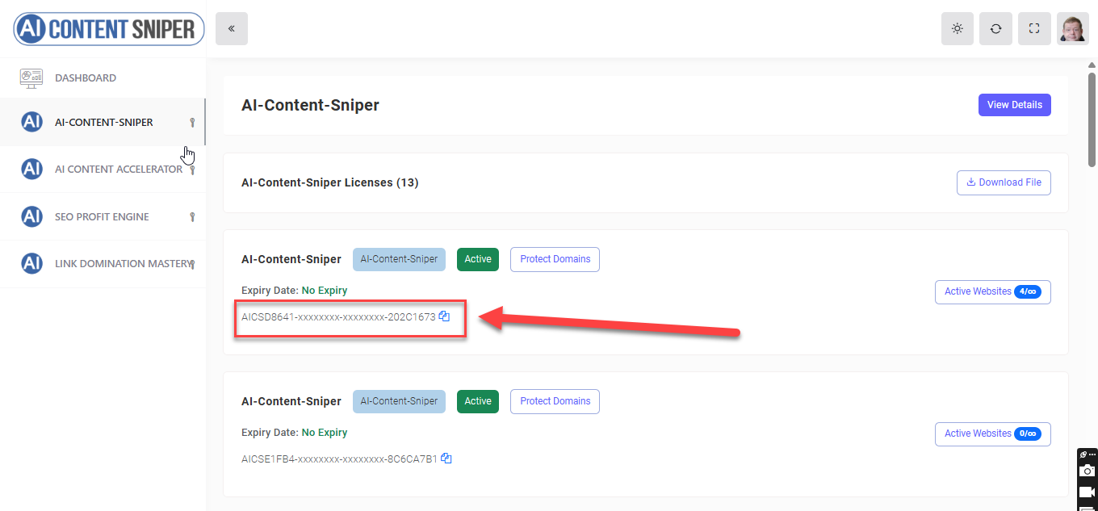
Task: Click the camera screenshot icon
Action: (x=1088, y=471)
